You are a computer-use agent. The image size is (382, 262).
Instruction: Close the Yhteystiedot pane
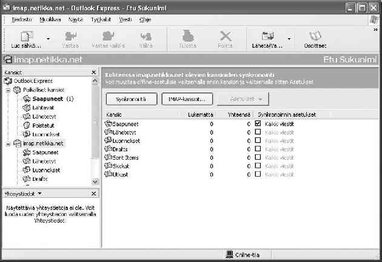tap(94, 194)
